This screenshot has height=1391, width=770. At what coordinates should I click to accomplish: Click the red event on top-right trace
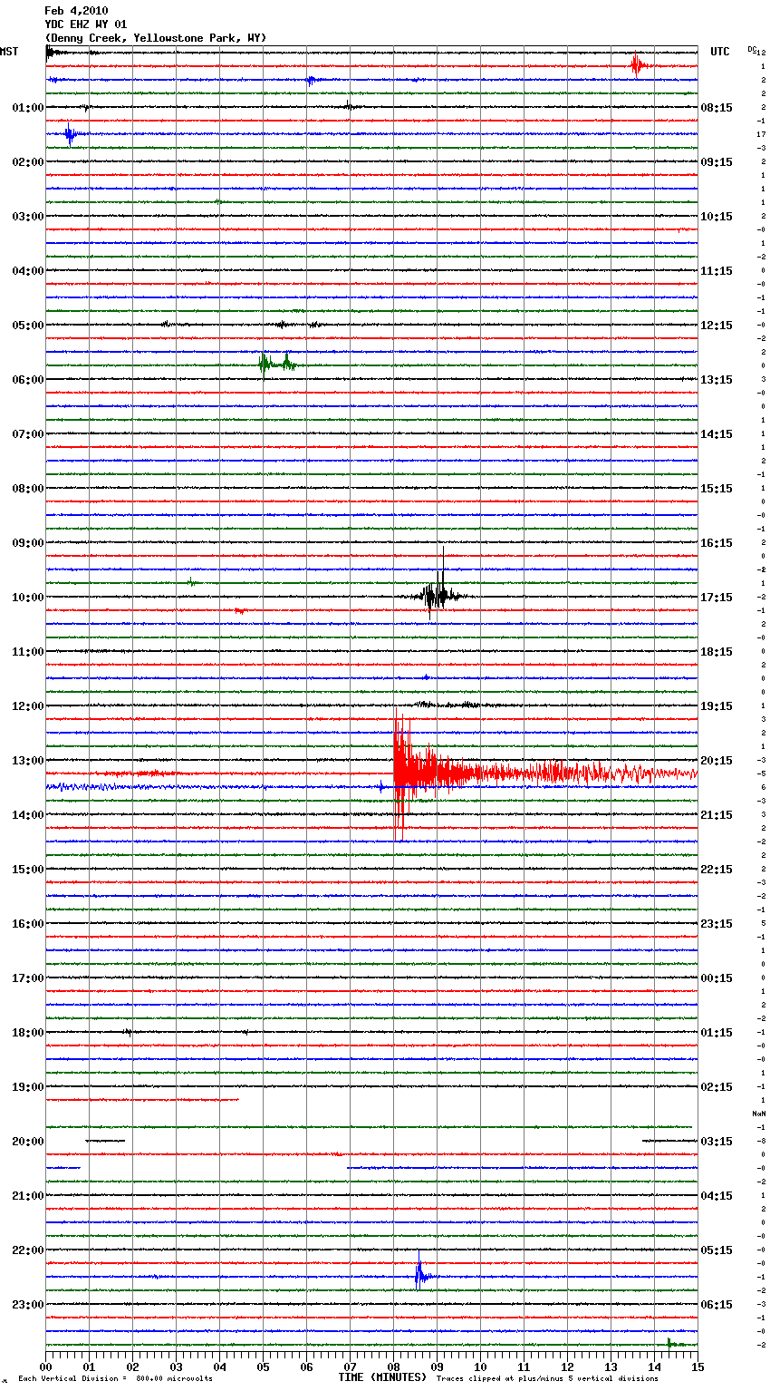click(639, 65)
